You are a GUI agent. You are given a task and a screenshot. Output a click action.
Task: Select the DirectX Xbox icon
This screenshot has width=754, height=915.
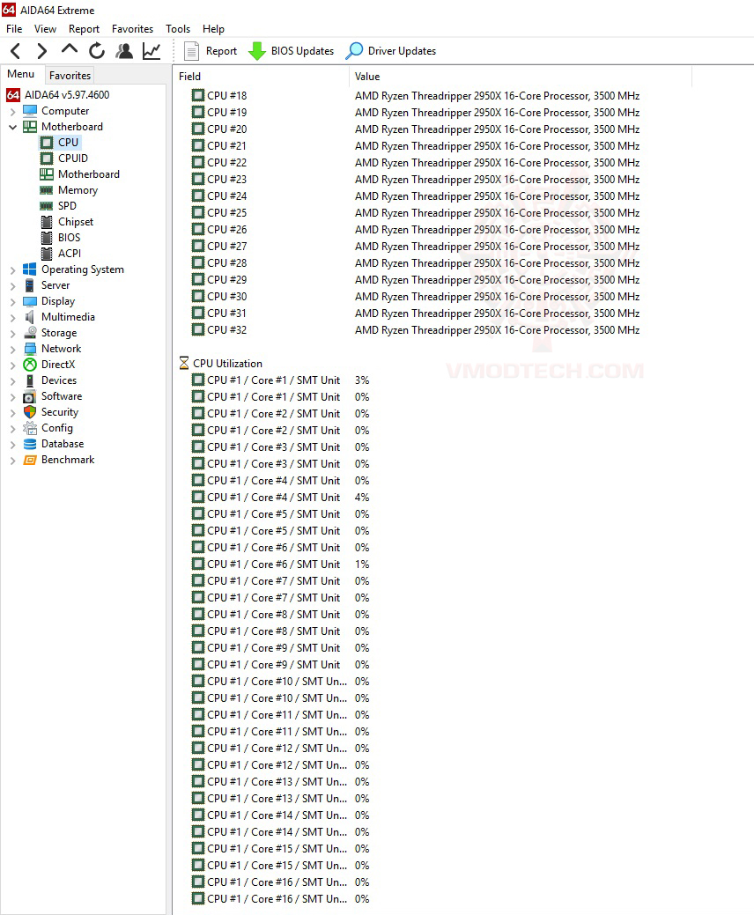[30, 365]
